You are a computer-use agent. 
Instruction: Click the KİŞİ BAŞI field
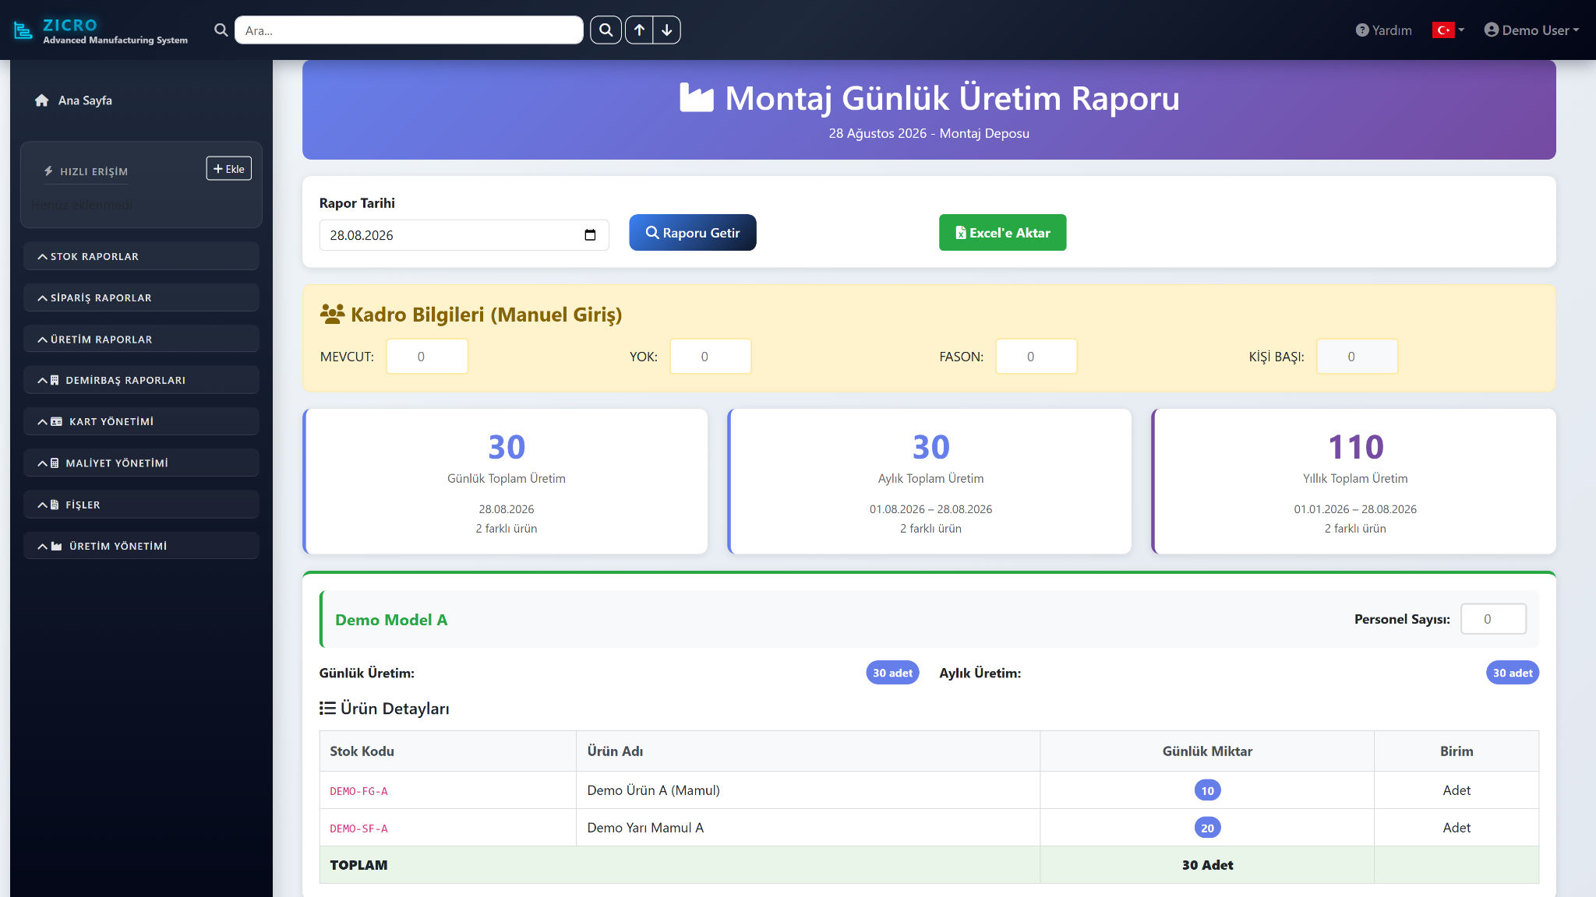click(1358, 357)
